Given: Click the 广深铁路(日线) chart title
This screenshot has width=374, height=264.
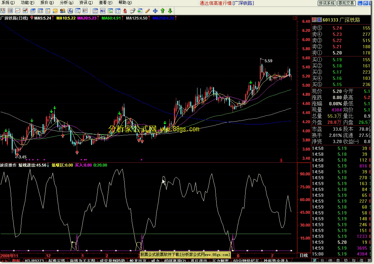Looking at the screenshot, I should click(x=14, y=18).
